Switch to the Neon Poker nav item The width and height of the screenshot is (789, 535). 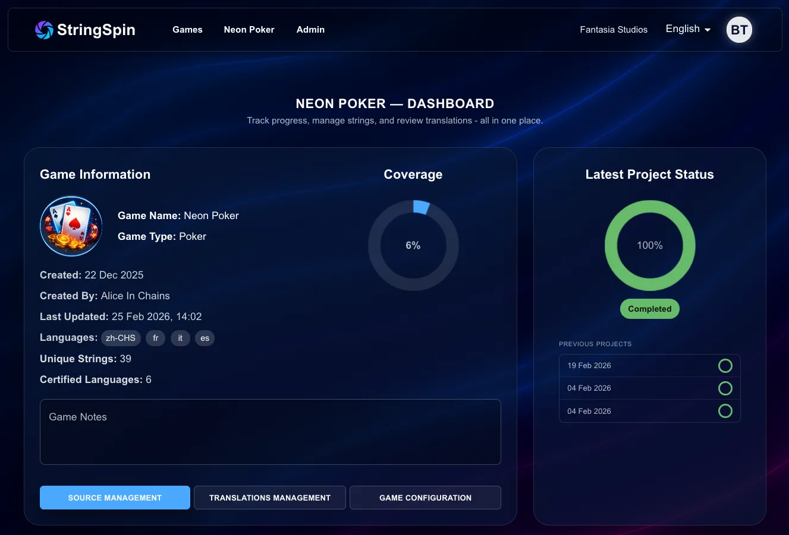tap(249, 30)
